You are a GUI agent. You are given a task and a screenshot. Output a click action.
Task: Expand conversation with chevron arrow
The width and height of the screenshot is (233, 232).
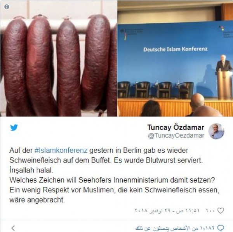click(x=13, y=228)
